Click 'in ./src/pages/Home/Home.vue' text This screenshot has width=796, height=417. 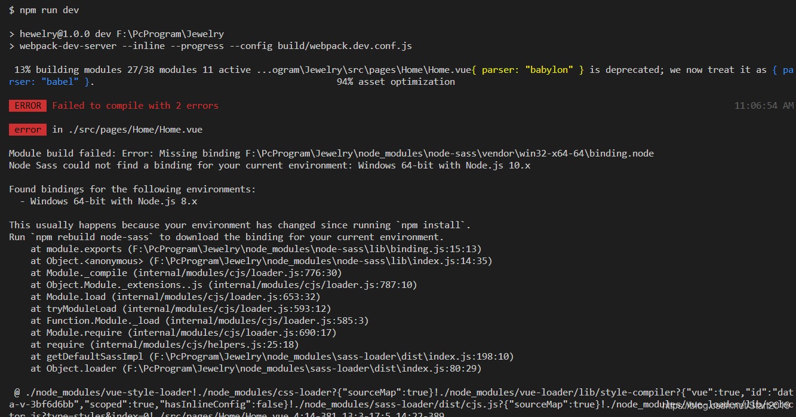pos(127,130)
